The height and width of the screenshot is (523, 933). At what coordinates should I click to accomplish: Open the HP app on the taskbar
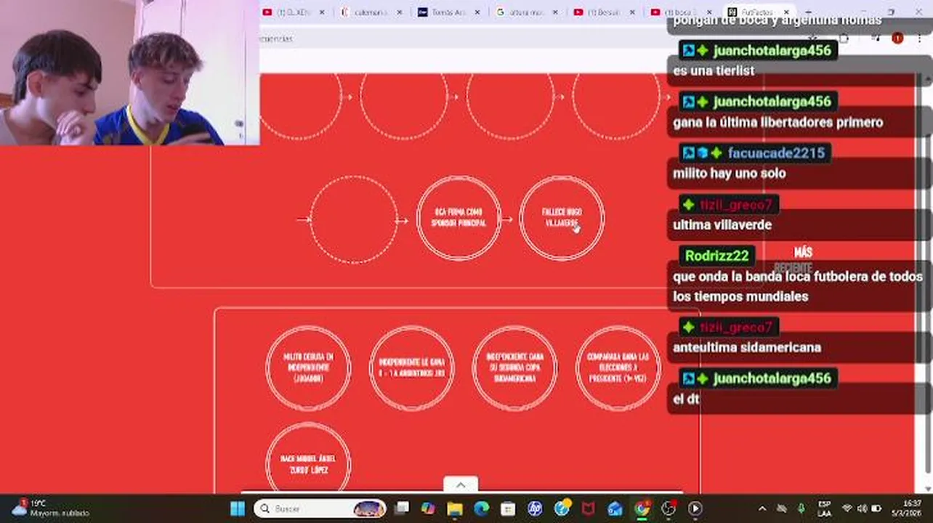535,508
